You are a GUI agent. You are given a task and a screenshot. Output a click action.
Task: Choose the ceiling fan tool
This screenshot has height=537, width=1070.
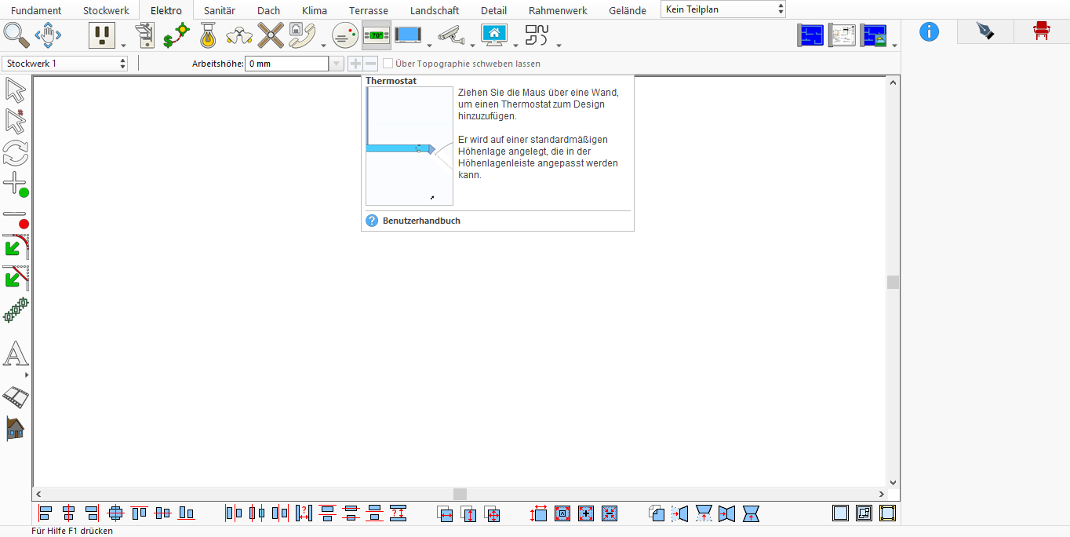coord(271,35)
